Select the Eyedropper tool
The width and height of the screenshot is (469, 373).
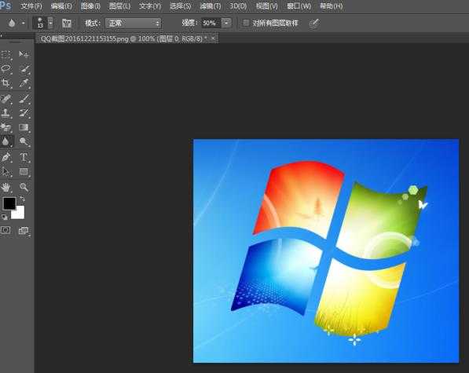pos(24,82)
